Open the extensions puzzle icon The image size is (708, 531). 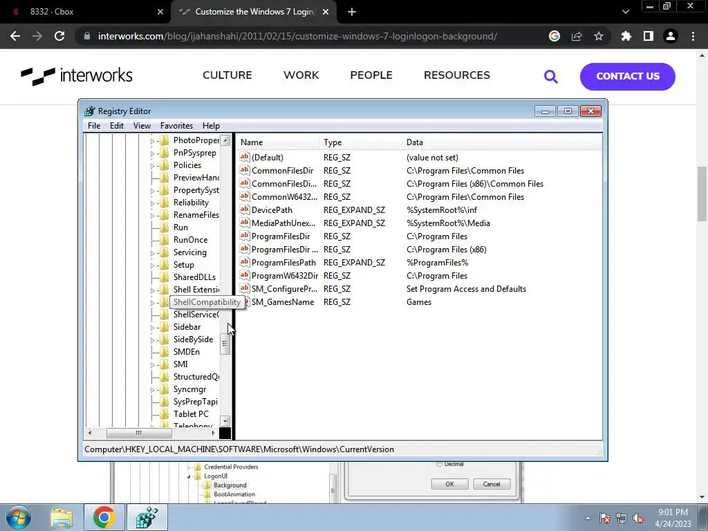(626, 36)
